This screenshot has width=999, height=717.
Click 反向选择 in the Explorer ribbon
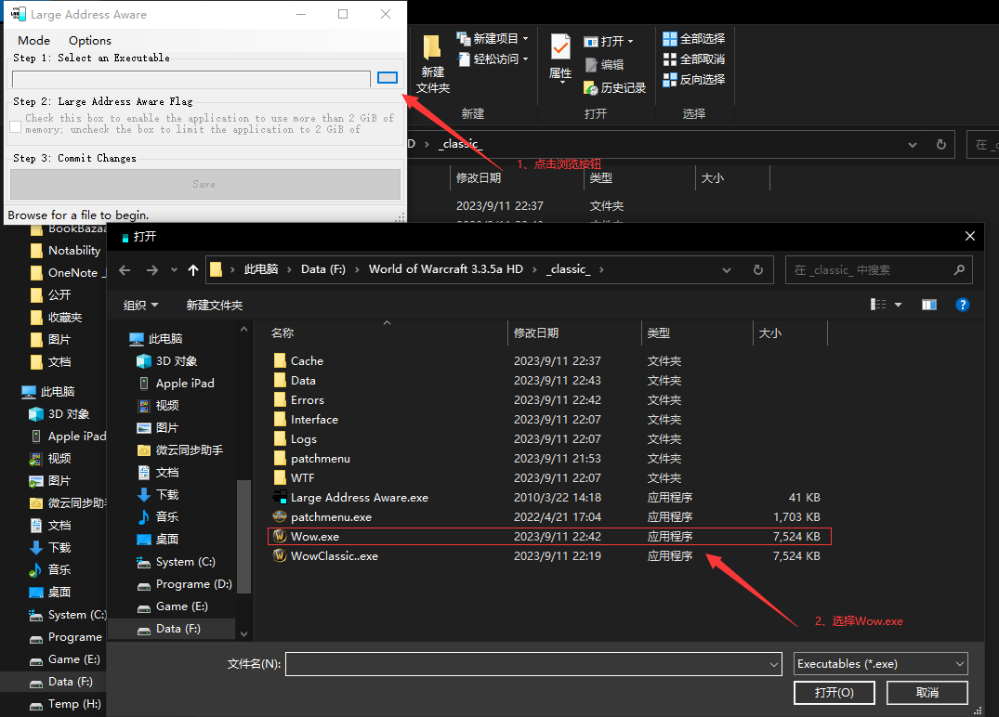click(694, 80)
